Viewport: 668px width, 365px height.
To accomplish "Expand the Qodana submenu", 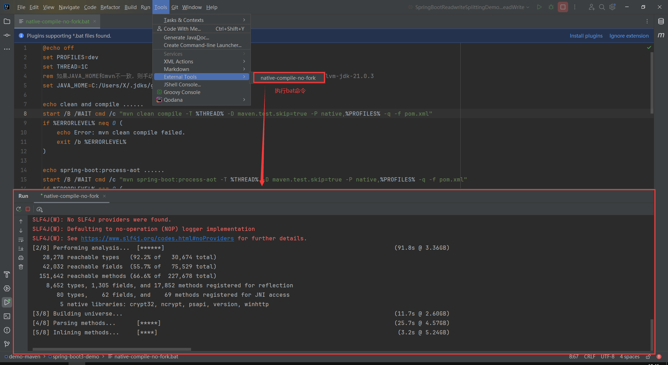I will click(202, 100).
